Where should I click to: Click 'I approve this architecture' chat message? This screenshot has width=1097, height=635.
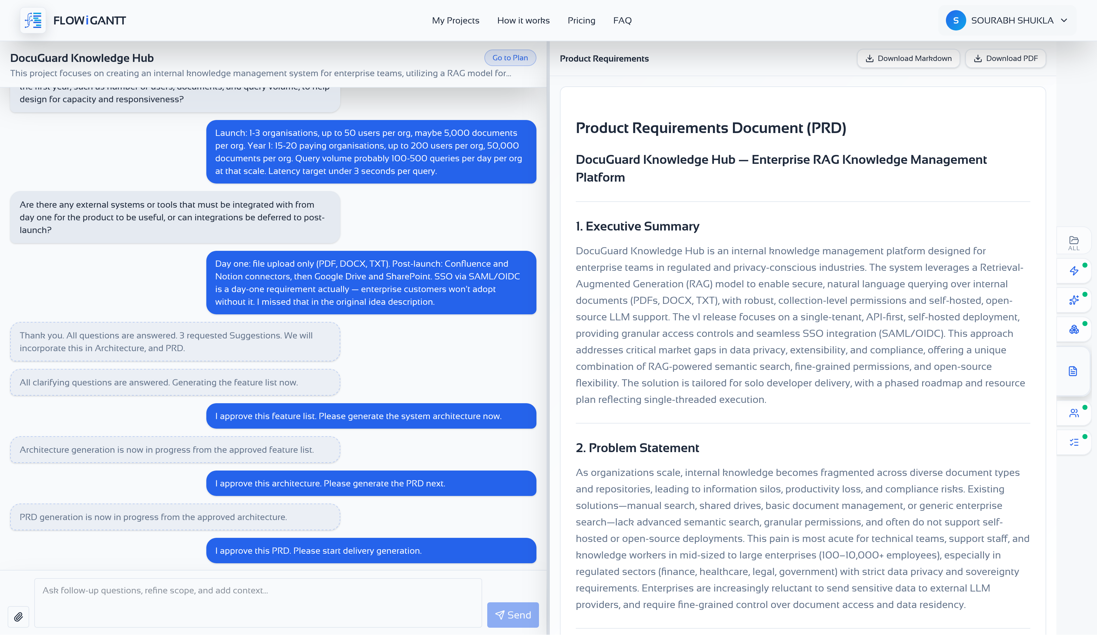tap(371, 484)
